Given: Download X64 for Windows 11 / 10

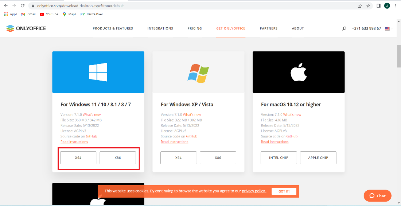Looking at the screenshot, I should (78, 158).
